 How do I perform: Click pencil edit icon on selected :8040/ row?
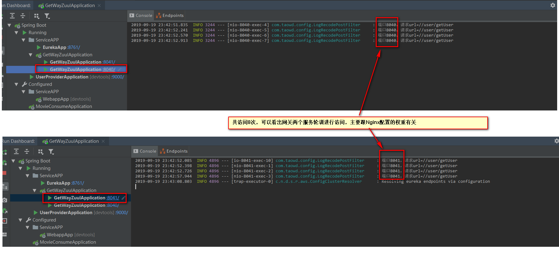tap(120, 70)
